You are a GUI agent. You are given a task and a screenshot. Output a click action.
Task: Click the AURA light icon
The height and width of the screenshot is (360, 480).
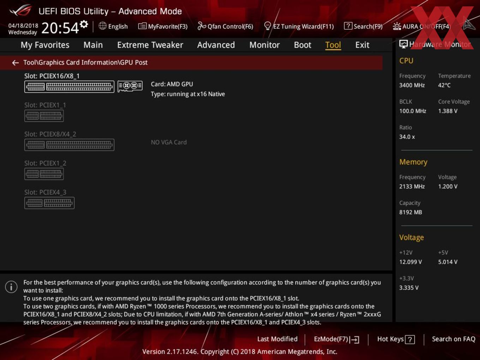397,26
